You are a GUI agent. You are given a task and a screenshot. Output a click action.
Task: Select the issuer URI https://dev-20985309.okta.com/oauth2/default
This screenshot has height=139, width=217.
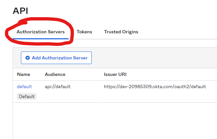[x=155, y=87]
